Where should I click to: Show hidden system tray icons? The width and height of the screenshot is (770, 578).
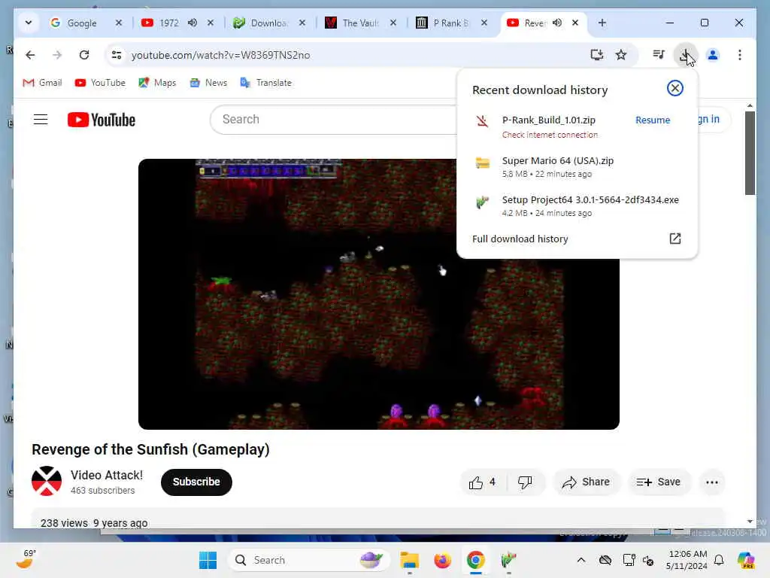point(581,560)
